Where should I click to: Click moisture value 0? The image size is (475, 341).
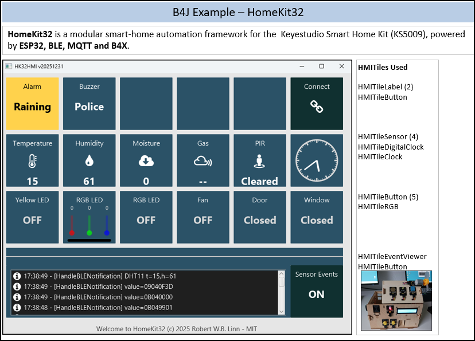tap(146, 181)
